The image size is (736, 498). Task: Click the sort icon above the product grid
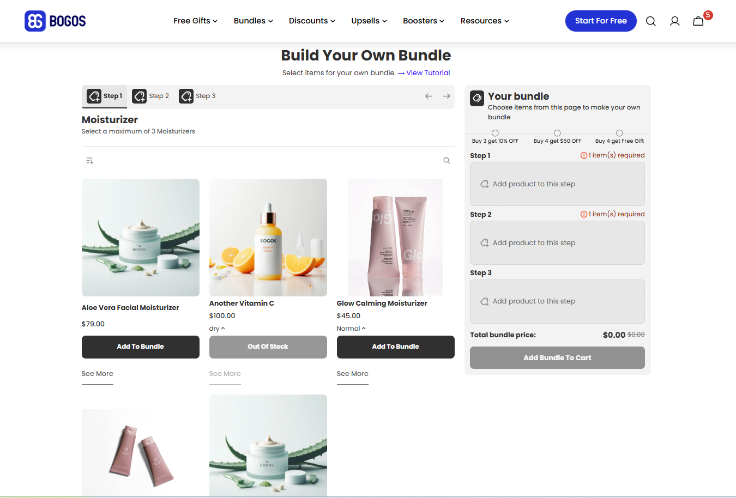(x=89, y=160)
